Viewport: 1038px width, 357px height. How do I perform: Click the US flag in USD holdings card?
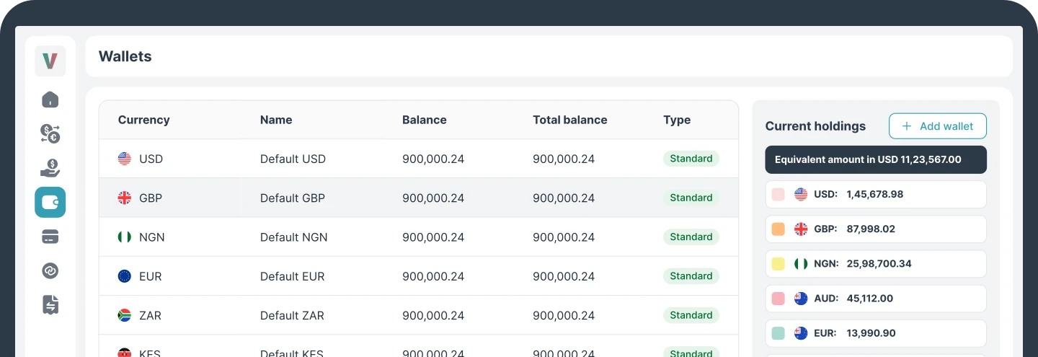[801, 194]
